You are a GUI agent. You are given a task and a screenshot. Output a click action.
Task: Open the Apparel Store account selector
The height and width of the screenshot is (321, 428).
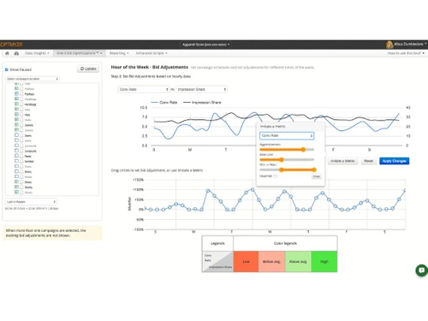(x=205, y=45)
